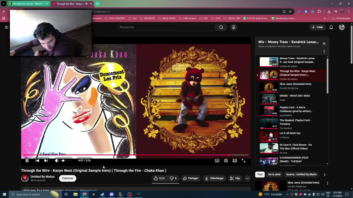Open the YouTube hamburger guide menu

[7, 27]
